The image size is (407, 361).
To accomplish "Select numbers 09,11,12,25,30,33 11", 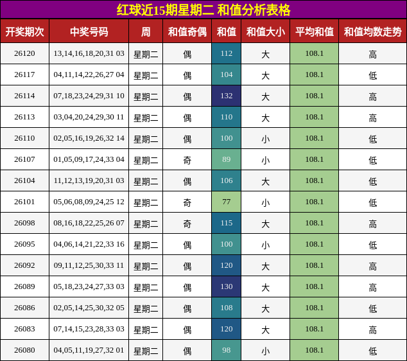I will pos(89,265).
